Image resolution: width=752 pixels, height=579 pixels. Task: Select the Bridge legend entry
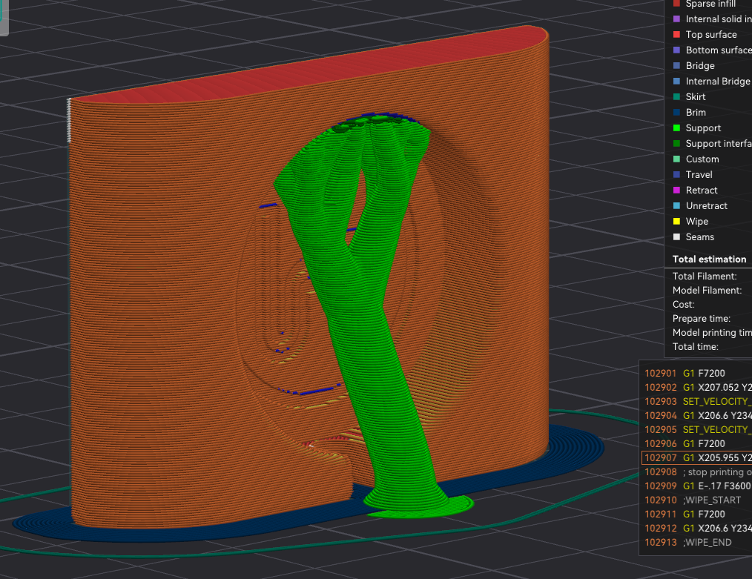[x=700, y=66]
